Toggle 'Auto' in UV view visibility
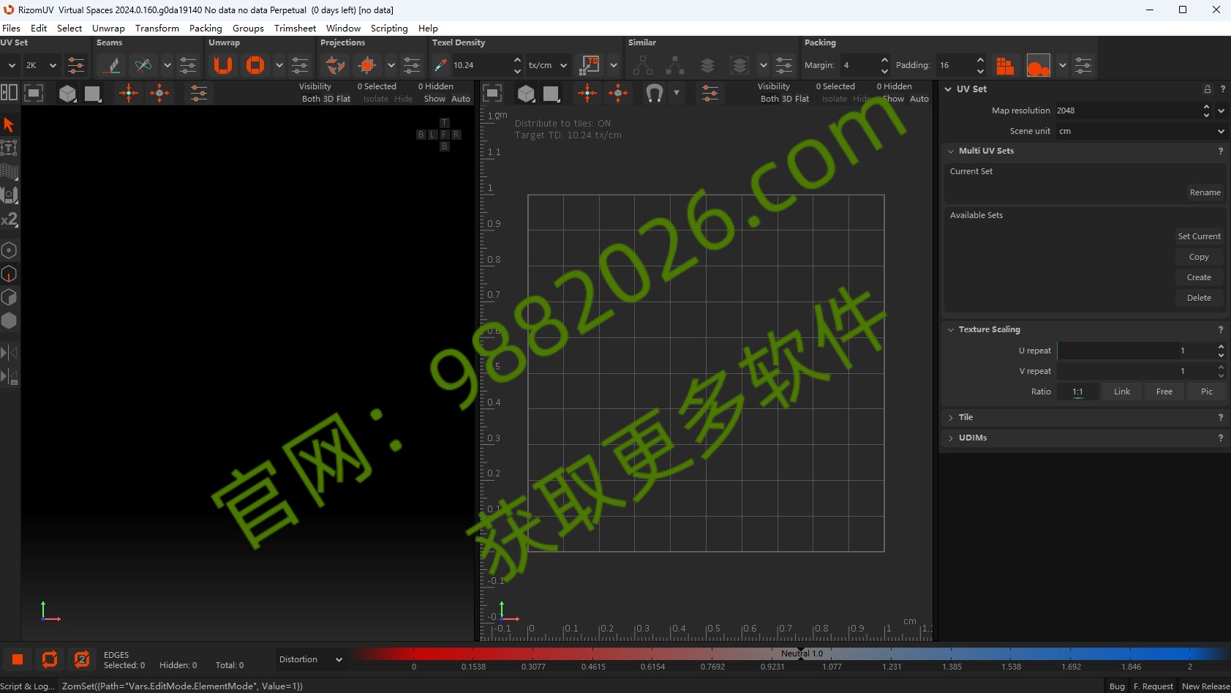This screenshot has height=693, width=1231. [919, 99]
